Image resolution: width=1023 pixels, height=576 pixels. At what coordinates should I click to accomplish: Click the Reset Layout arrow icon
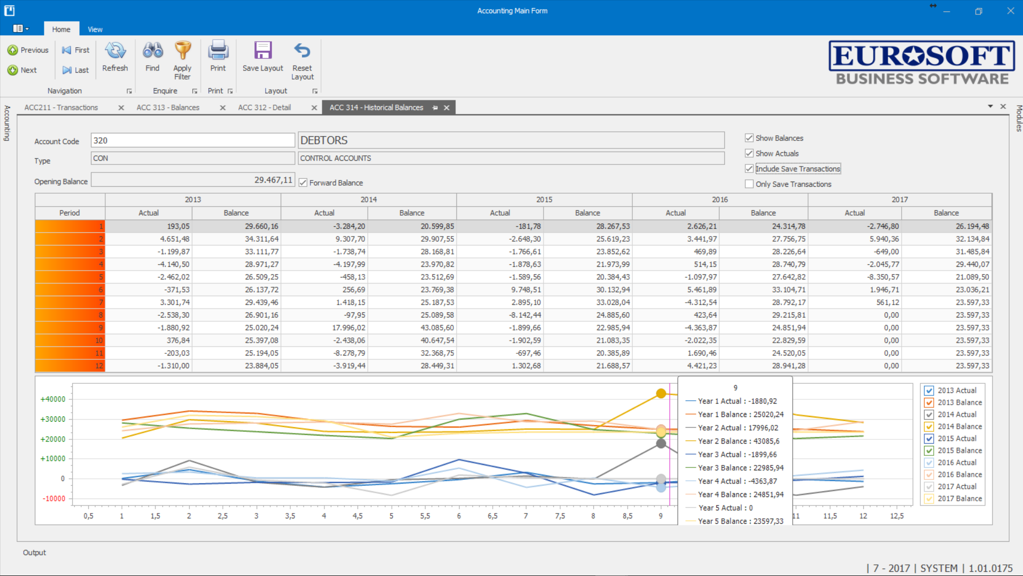pyautogui.click(x=302, y=51)
